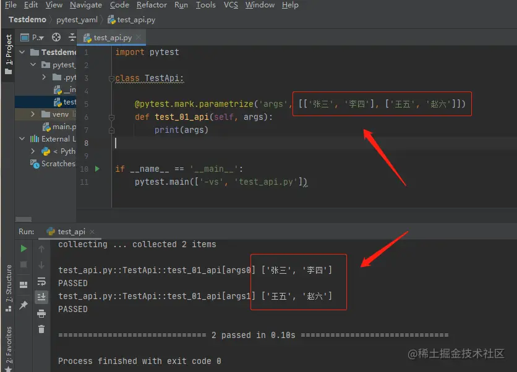This screenshot has height=372, width=517.
Task: Open the Window menu
Action: click(260, 5)
